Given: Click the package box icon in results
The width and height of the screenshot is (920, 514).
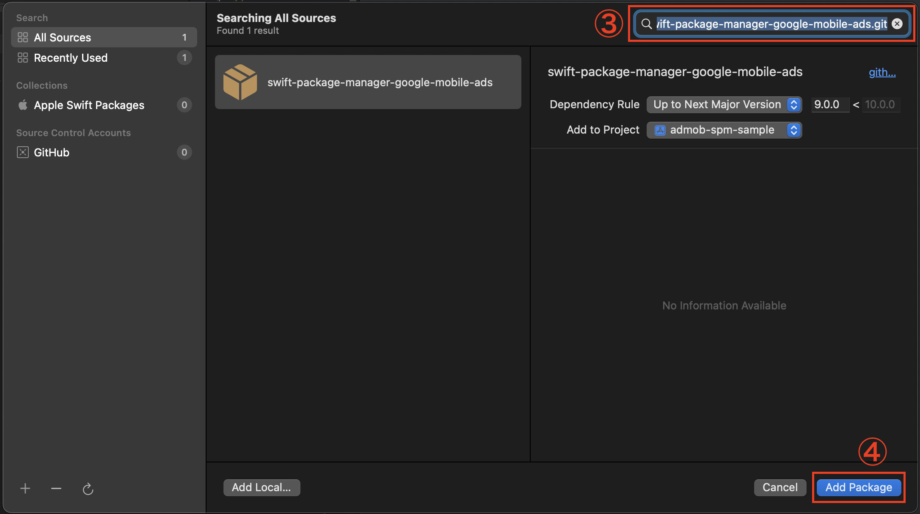Looking at the screenshot, I should [x=240, y=82].
